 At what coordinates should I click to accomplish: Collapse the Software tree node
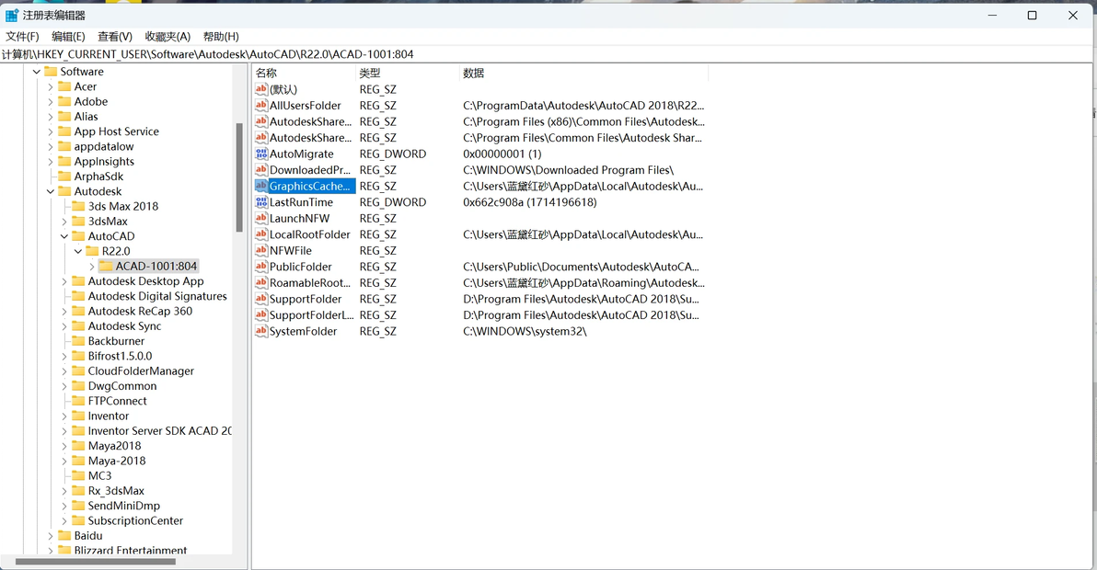(37, 72)
